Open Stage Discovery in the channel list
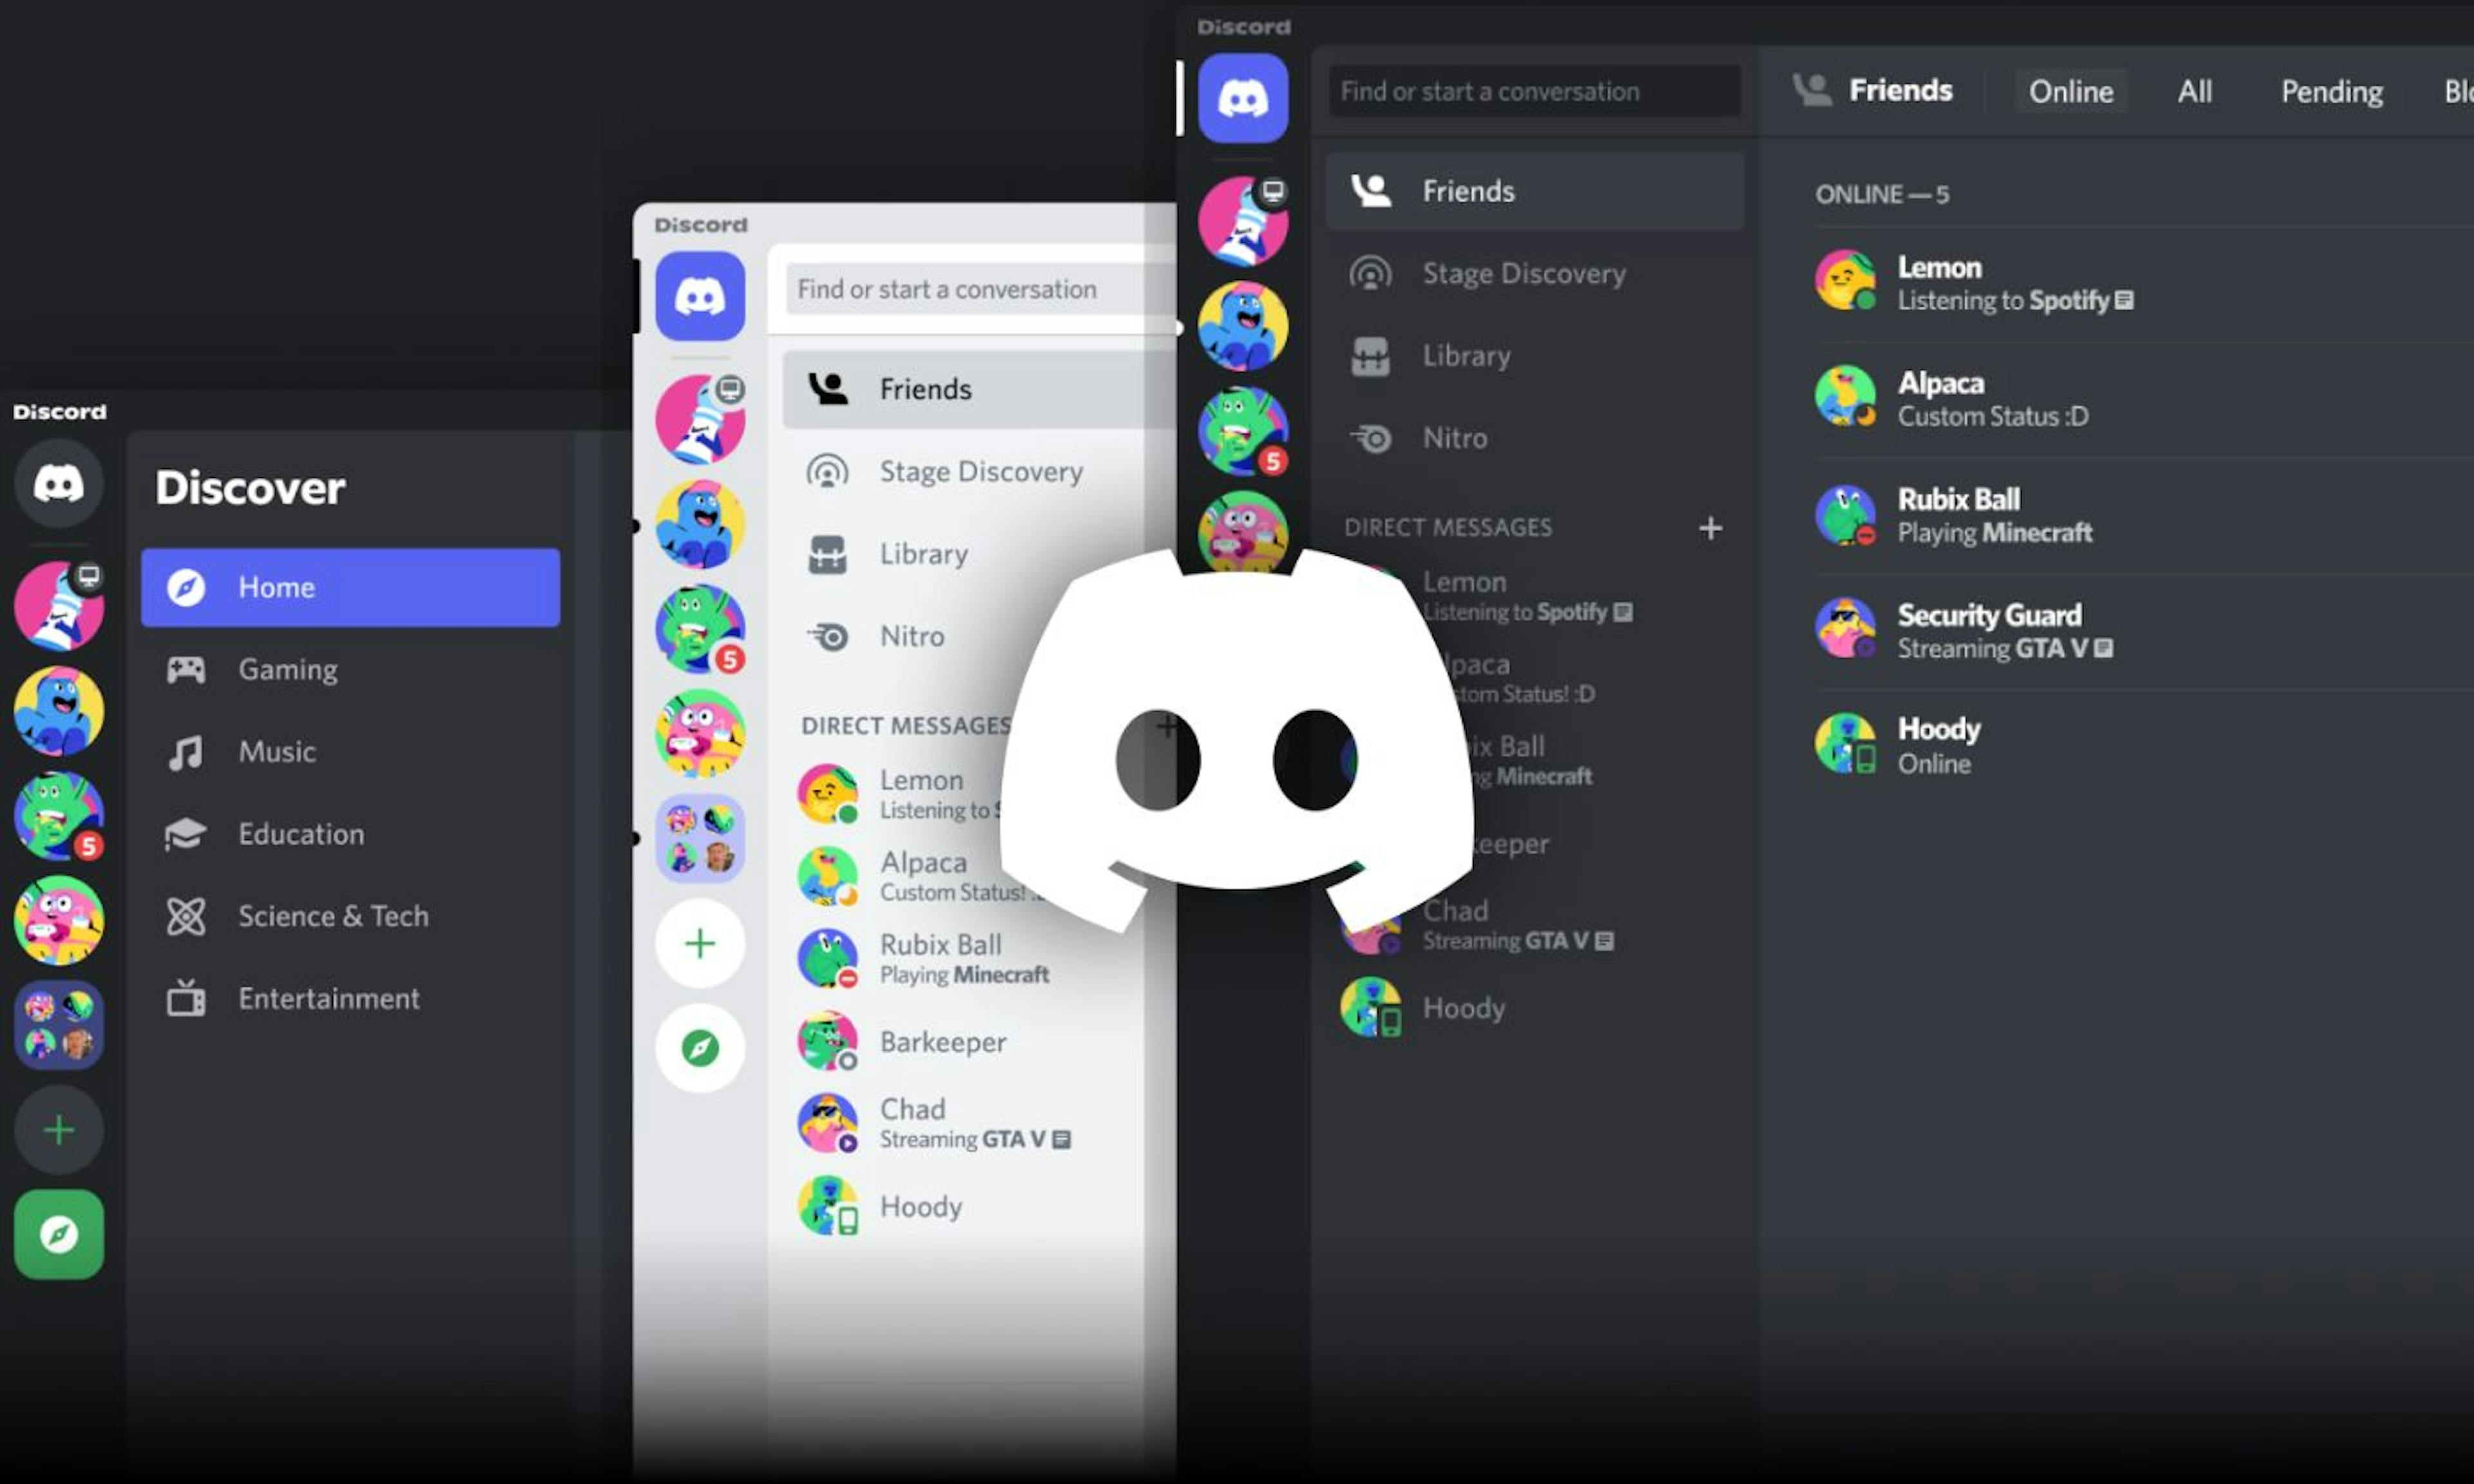Screen dimensions: 2474x1484 tap(1524, 273)
